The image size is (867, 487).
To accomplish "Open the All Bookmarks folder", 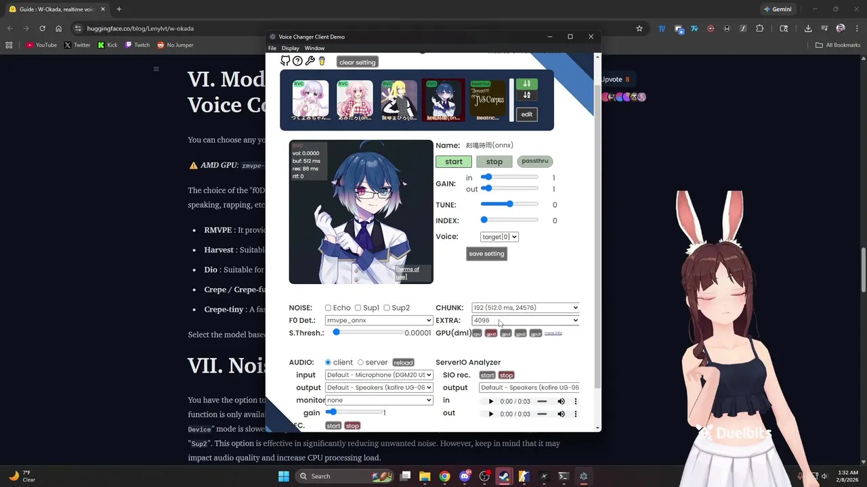I will 838,45.
